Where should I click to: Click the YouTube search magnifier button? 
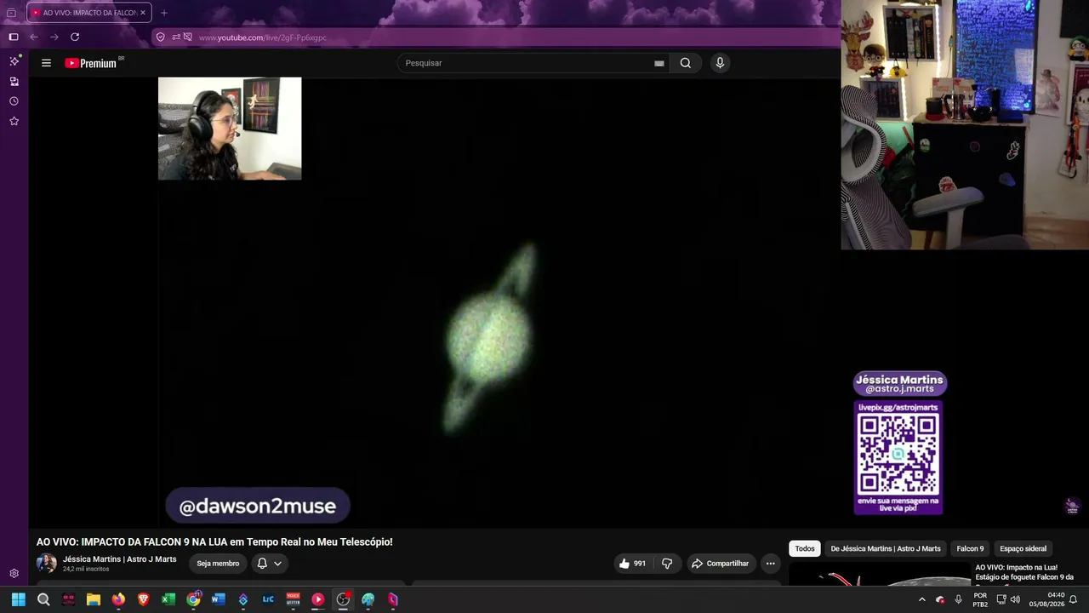686,63
